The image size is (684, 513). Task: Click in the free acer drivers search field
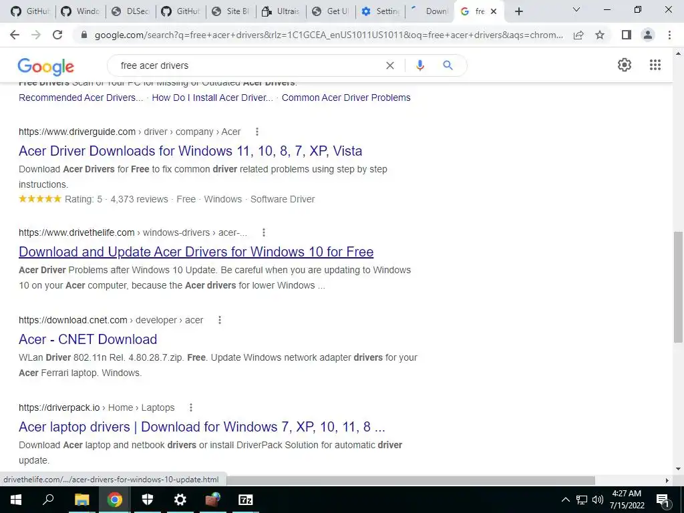click(x=248, y=65)
